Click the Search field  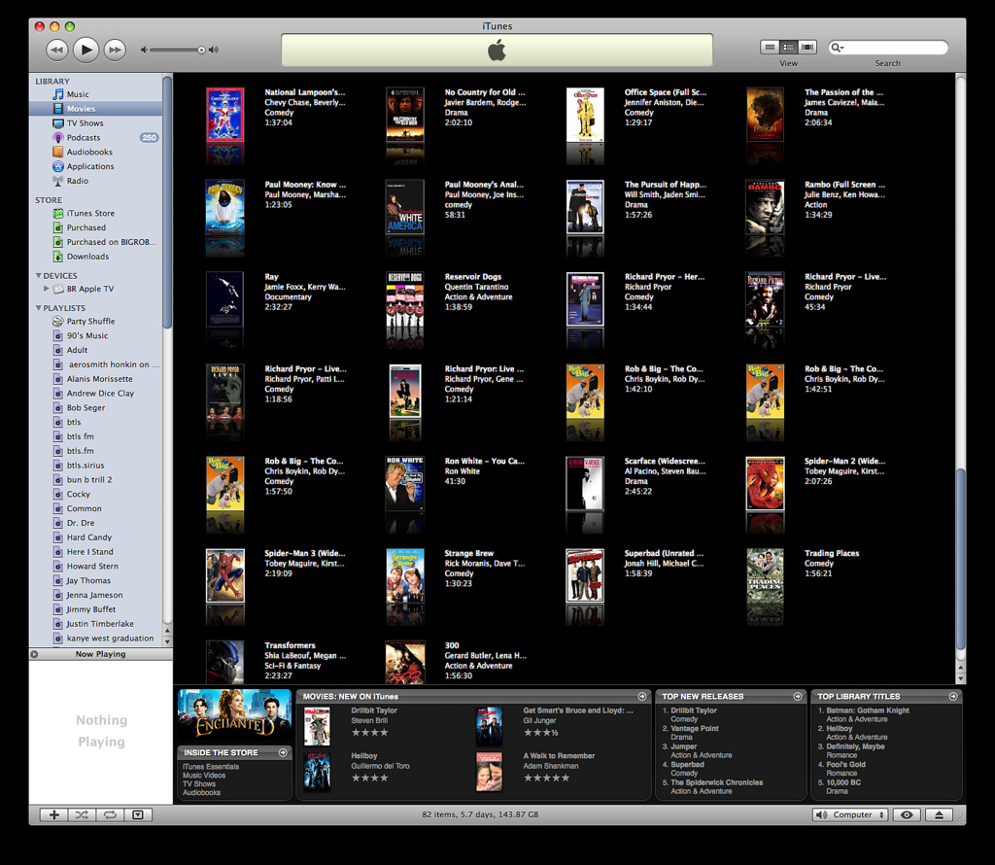888,48
